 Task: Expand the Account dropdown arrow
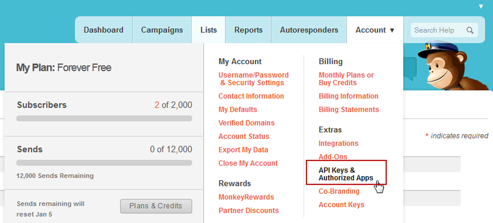(x=392, y=30)
